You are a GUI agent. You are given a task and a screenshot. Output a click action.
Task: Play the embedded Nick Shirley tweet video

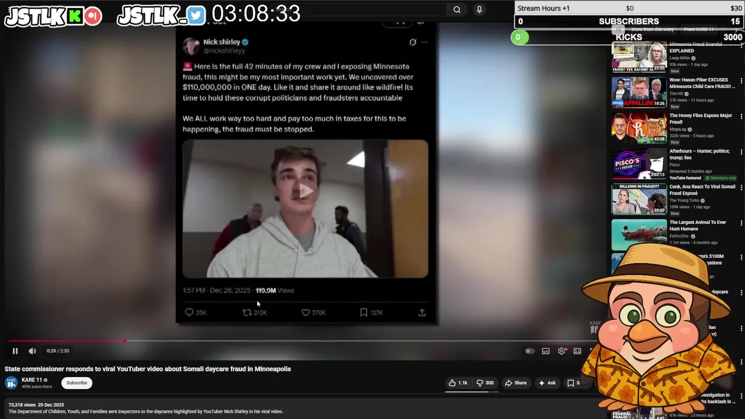tap(305, 191)
